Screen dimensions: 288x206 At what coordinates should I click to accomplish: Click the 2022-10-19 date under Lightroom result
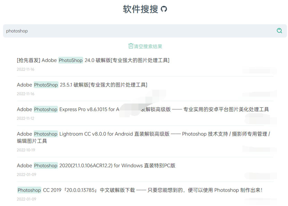coord(26,150)
